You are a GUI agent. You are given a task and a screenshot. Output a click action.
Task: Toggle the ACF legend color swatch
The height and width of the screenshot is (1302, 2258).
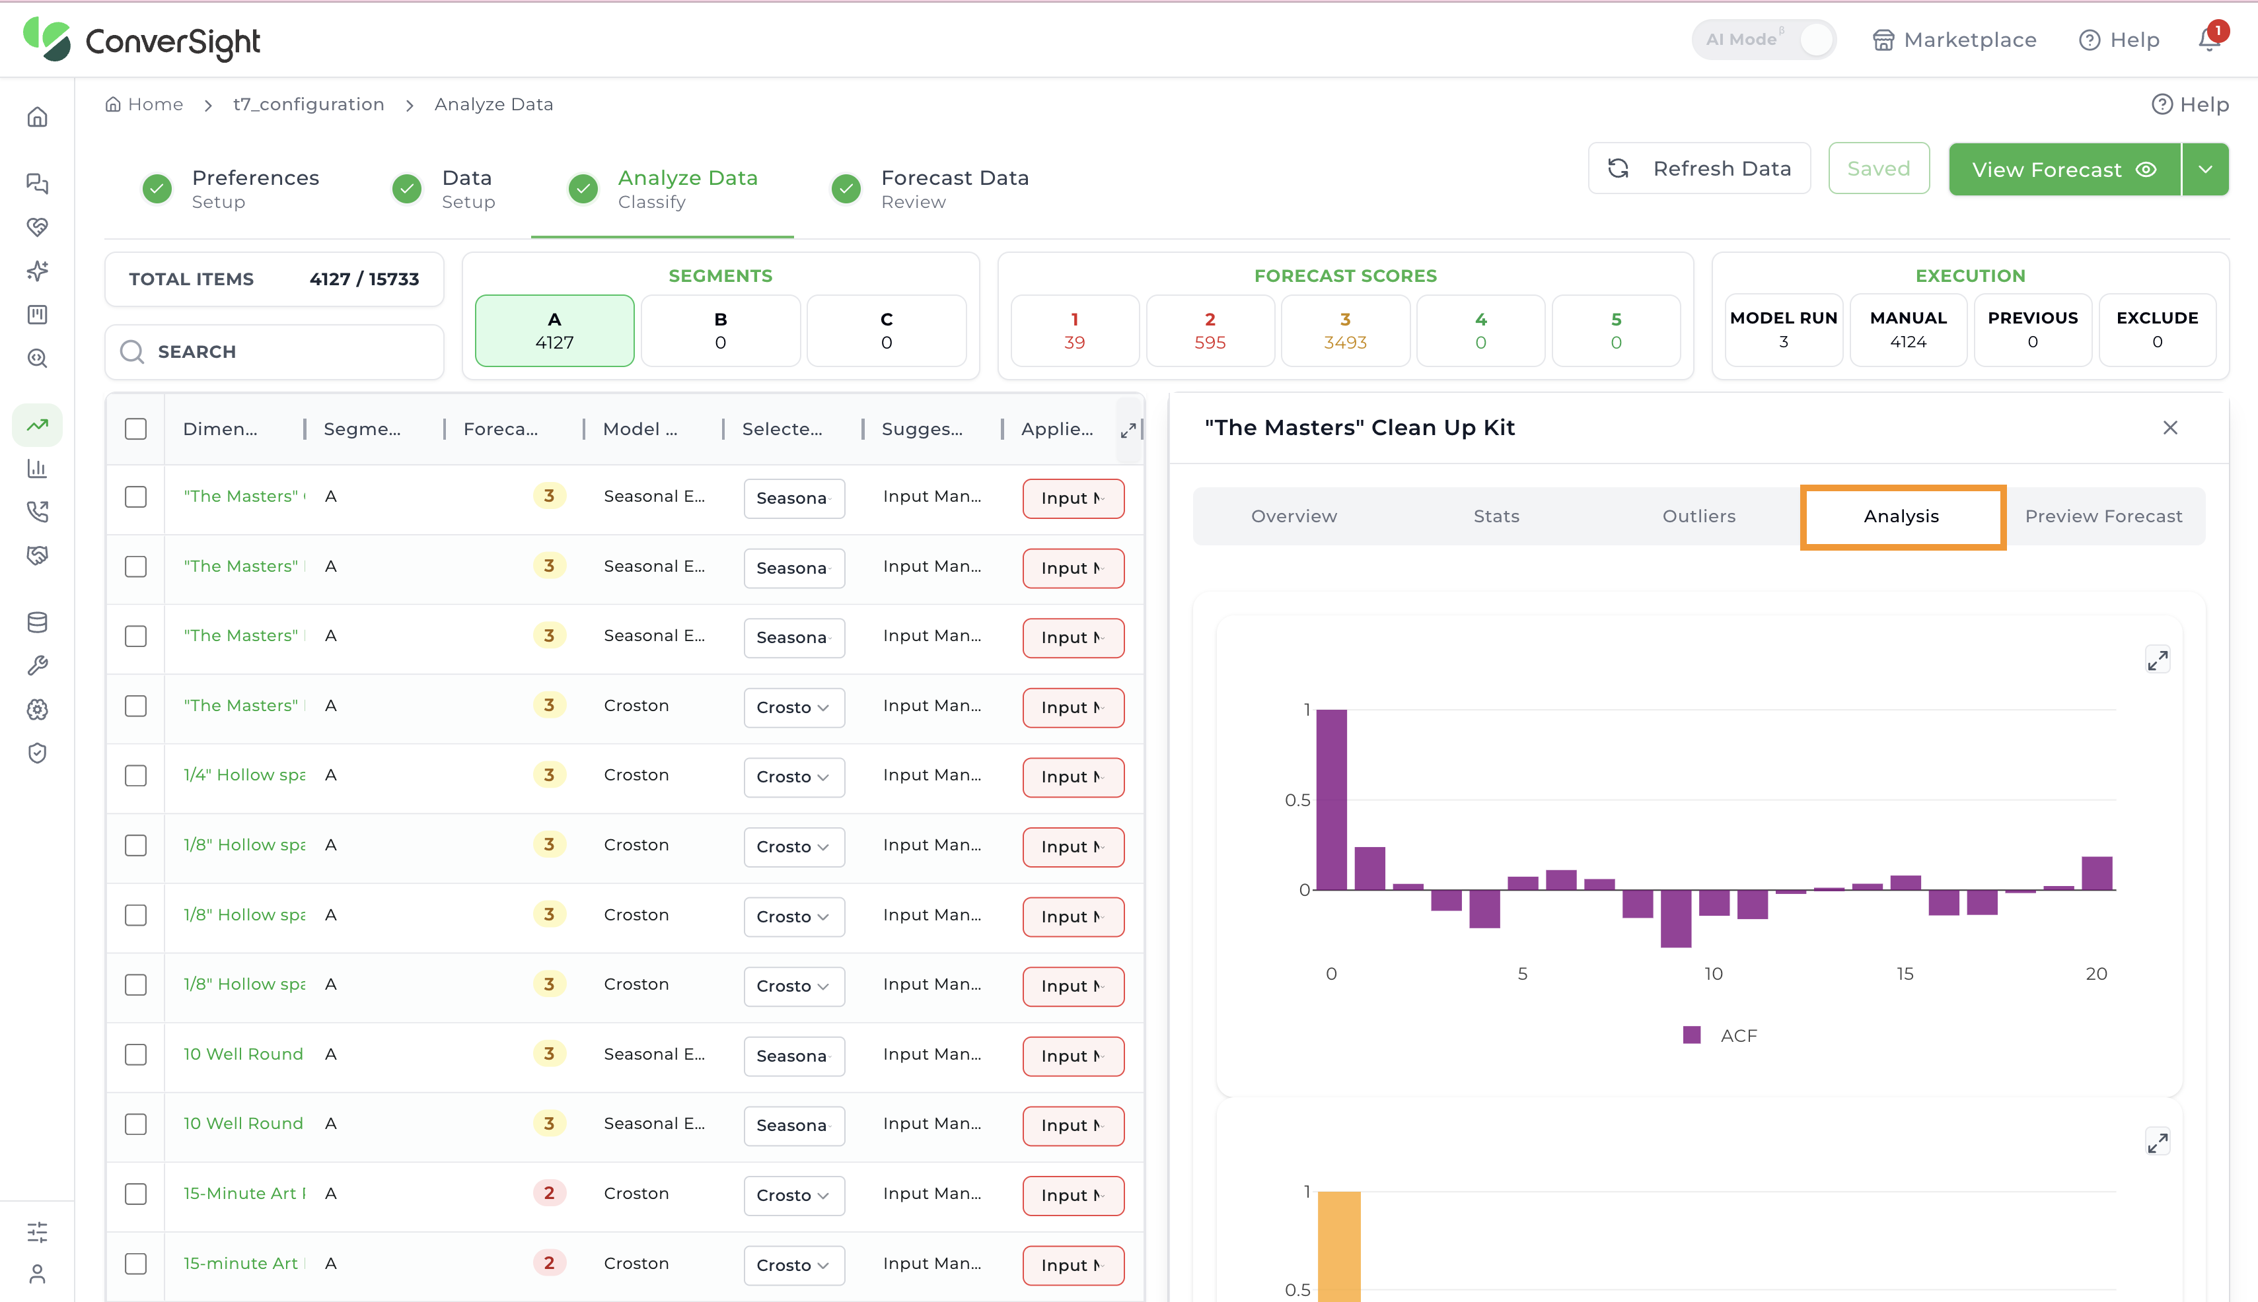tap(1691, 1035)
